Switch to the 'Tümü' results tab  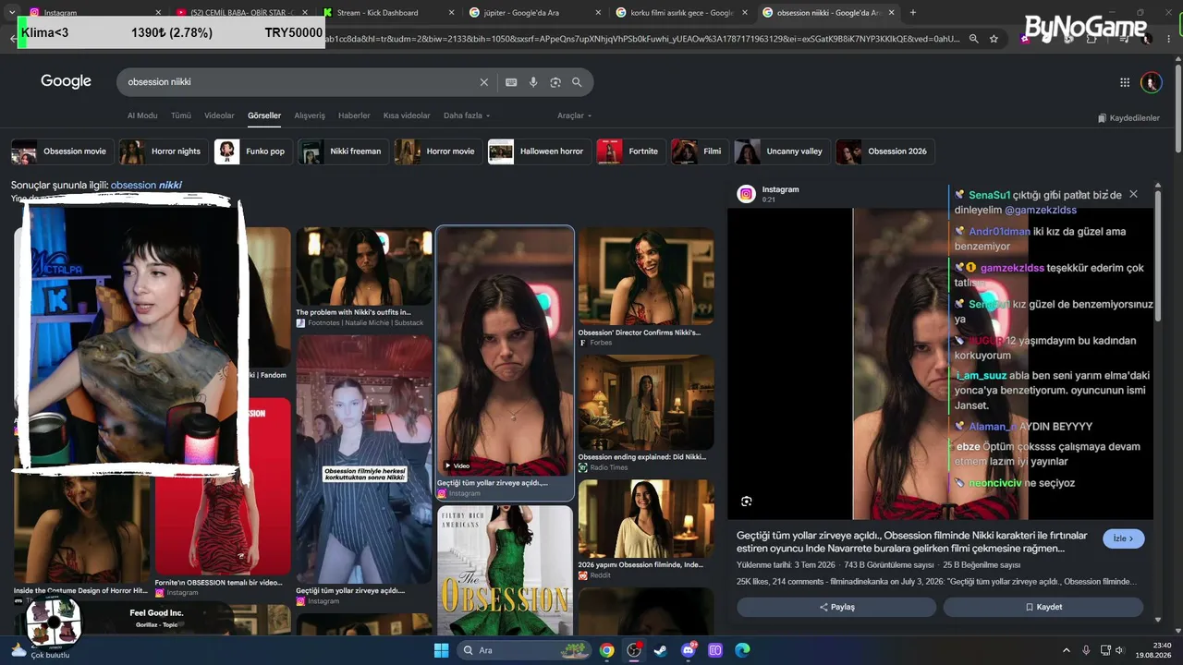181,115
